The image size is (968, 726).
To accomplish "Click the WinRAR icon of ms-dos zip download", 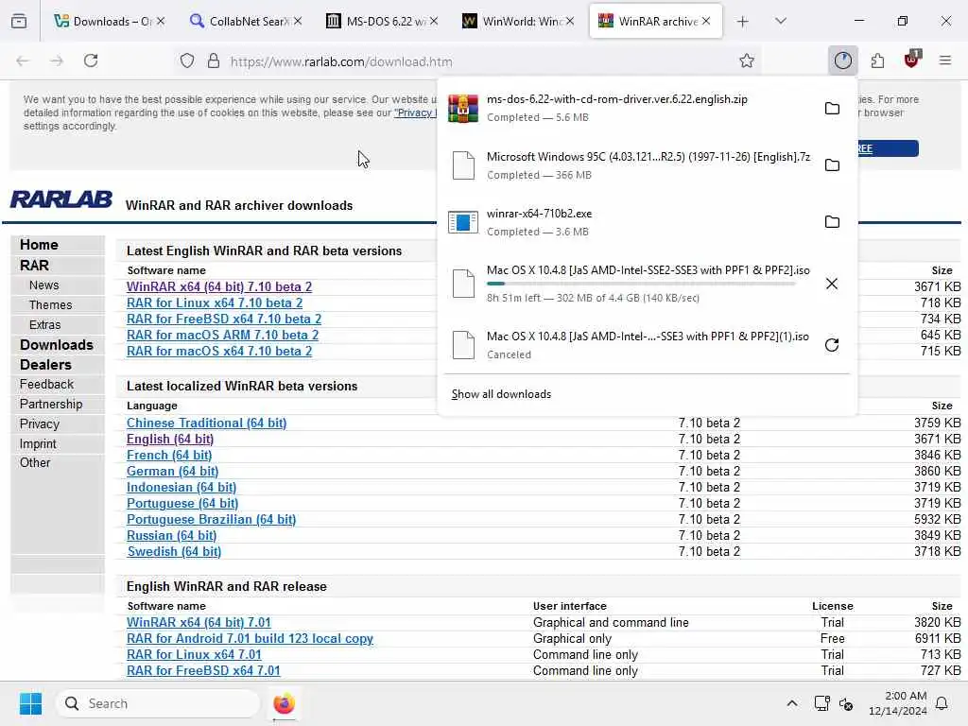I will [463, 108].
